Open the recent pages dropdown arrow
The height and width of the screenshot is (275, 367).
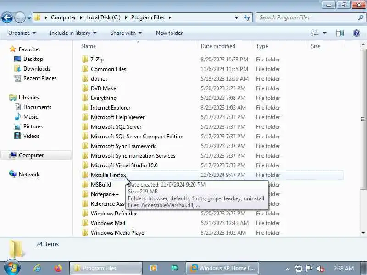[29, 18]
